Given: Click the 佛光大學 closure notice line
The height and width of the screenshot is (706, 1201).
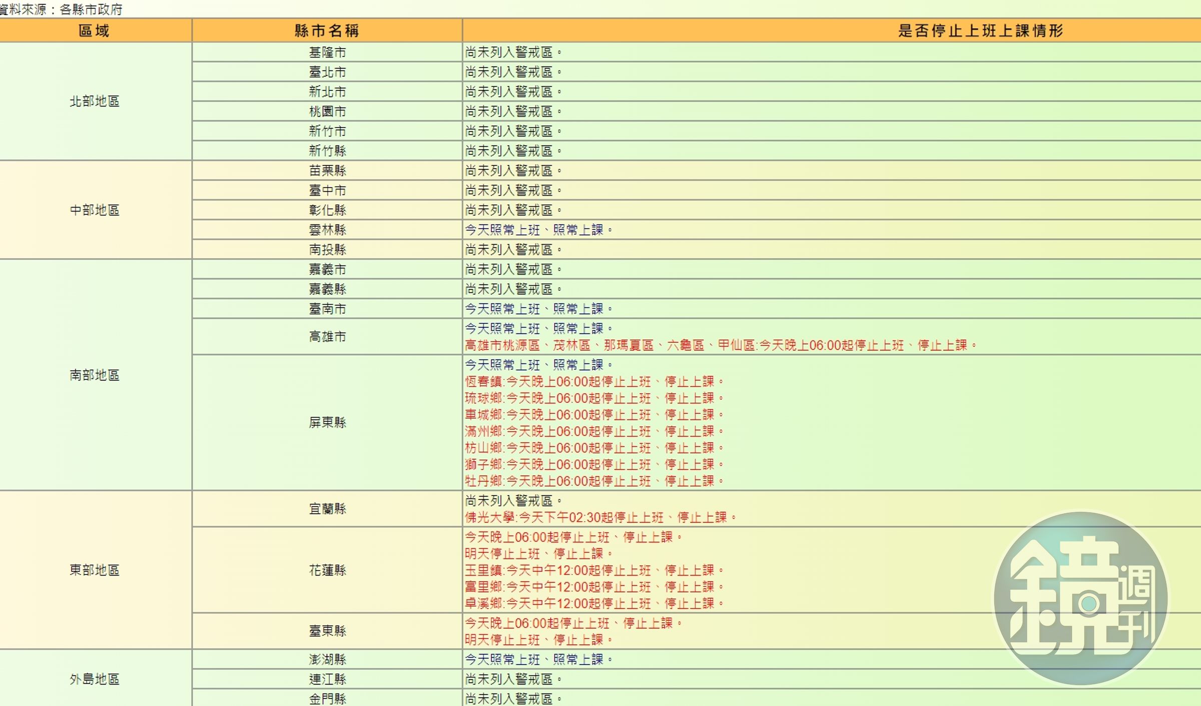Looking at the screenshot, I should (600, 517).
